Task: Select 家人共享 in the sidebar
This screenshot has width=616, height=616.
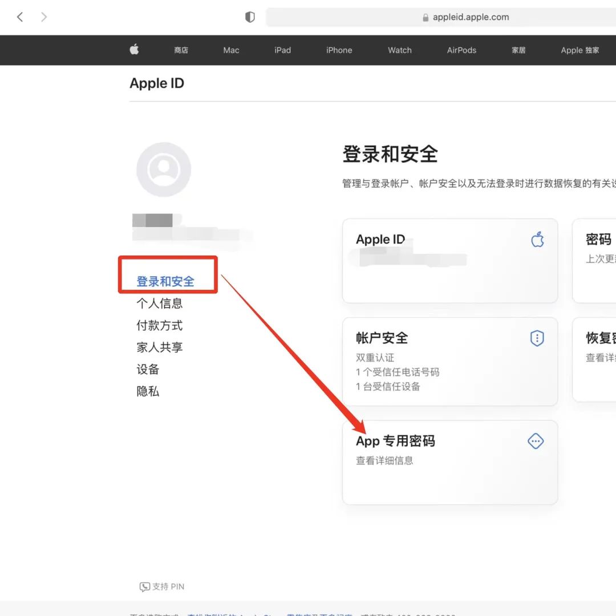Action: pyautogui.click(x=160, y=347)
